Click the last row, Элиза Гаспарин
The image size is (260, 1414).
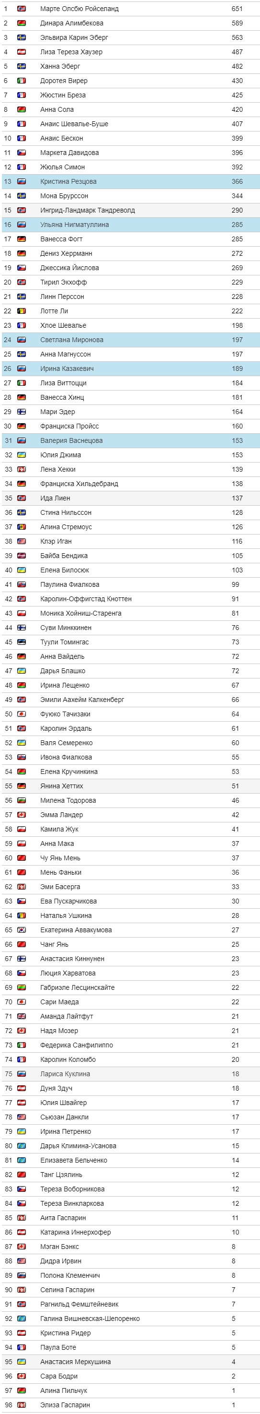tap(130, 1405)
